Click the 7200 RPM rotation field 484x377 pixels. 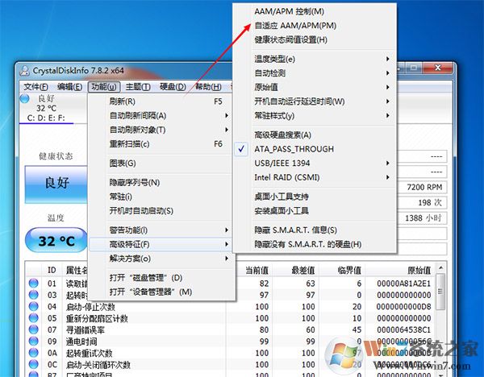[x=422, y=187]
